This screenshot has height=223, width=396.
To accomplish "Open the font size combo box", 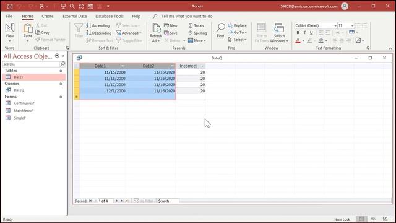I will click(x=346, y=25).
